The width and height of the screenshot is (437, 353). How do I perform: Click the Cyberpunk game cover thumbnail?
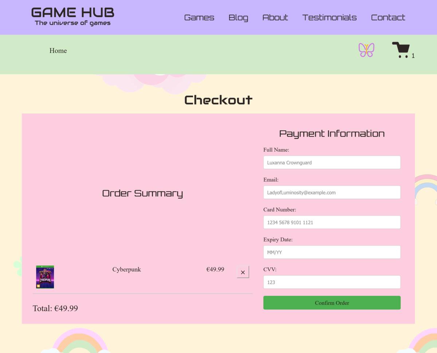[45, 277]
